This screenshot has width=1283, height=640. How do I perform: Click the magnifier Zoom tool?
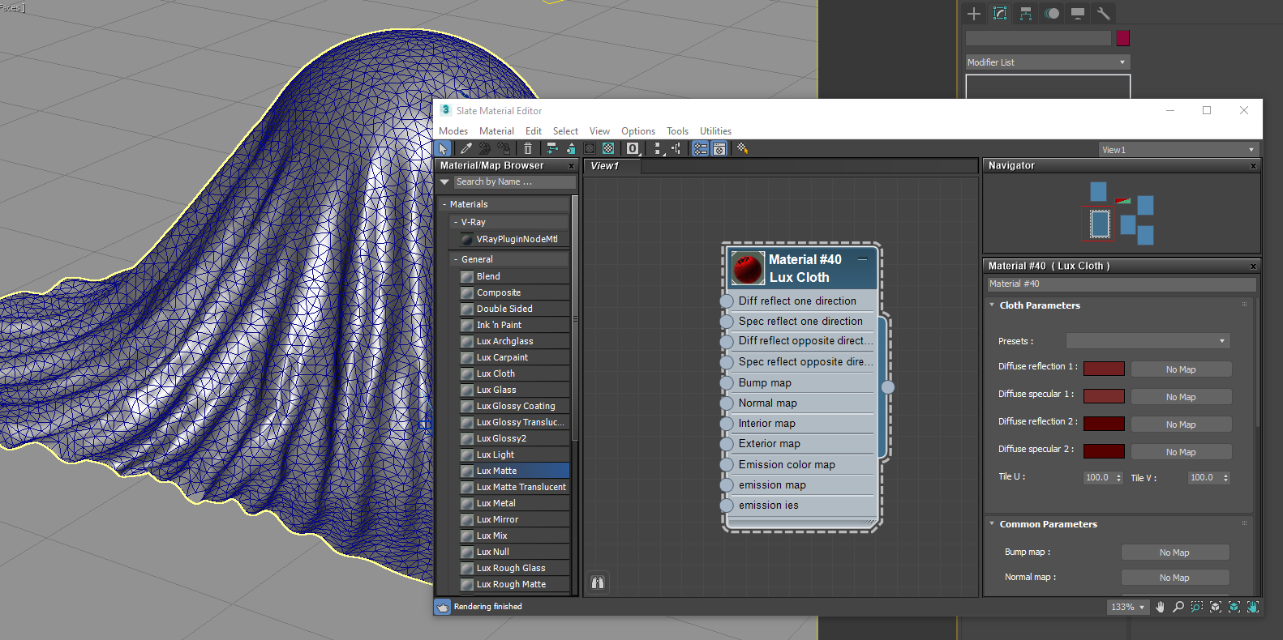1178,607
